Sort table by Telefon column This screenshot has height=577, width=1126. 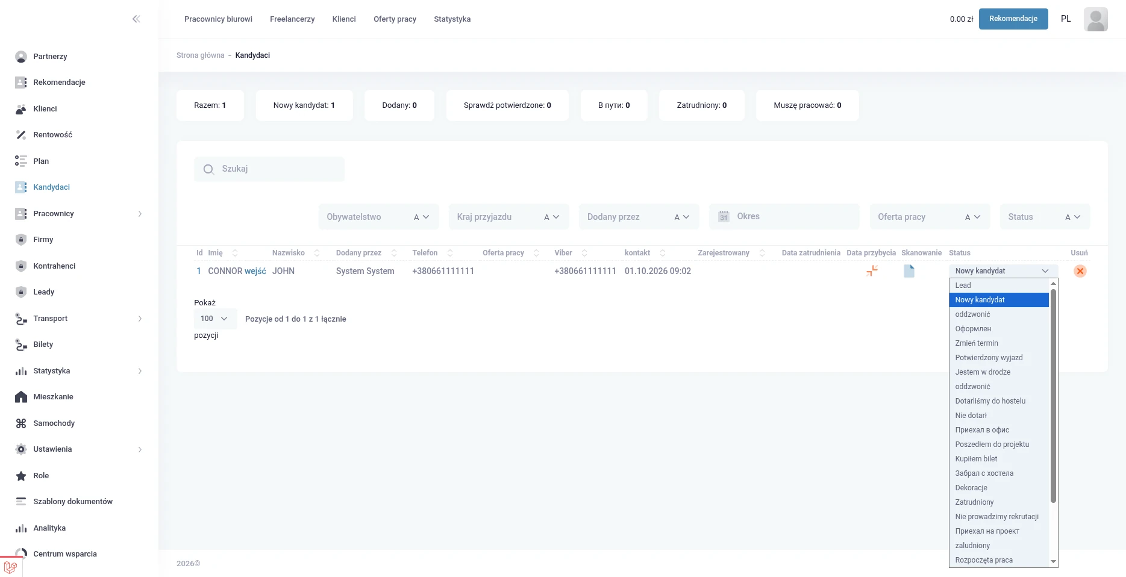click(450, 253)
